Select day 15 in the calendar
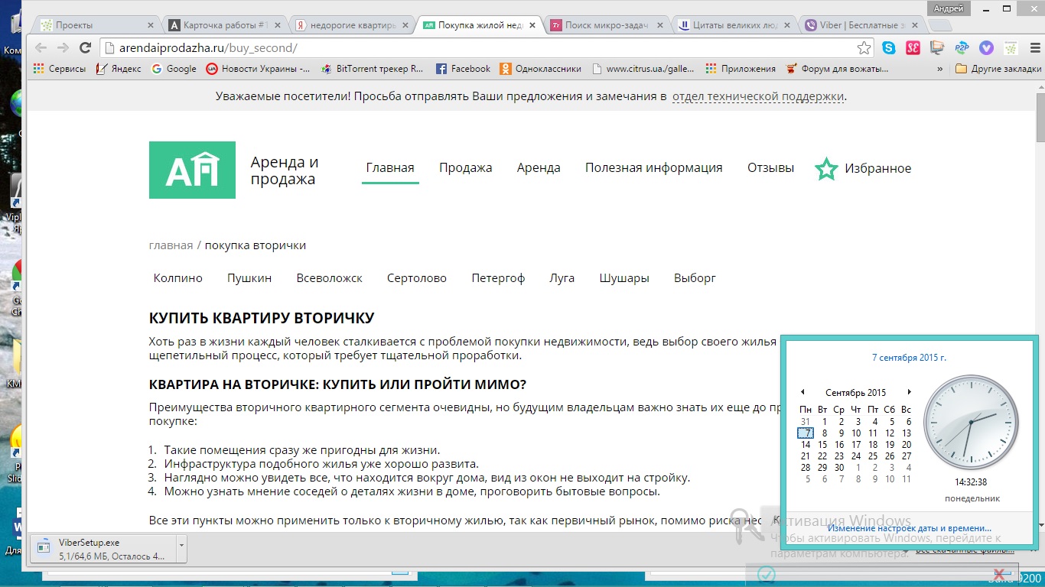The width and height of the screenshot is (1045, 587). coord(822,445)
